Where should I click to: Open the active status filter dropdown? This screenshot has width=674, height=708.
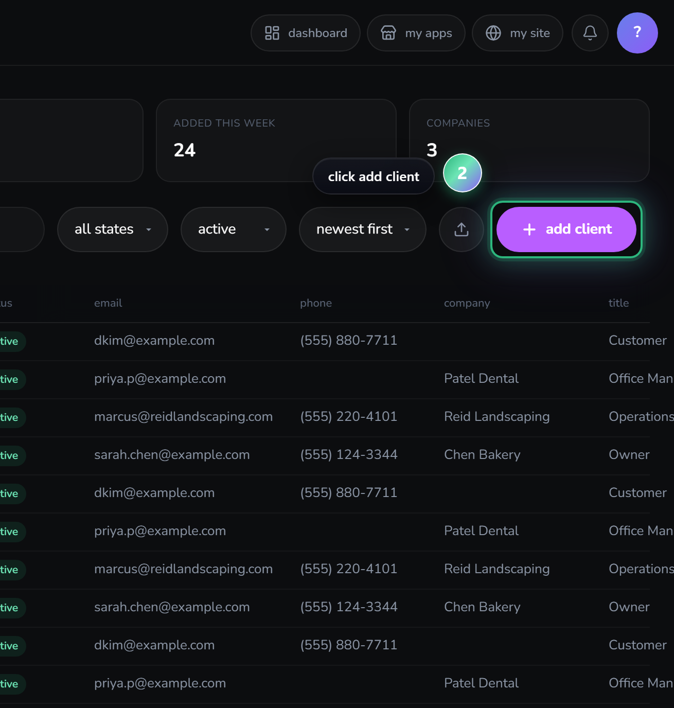tap(234, 229)
